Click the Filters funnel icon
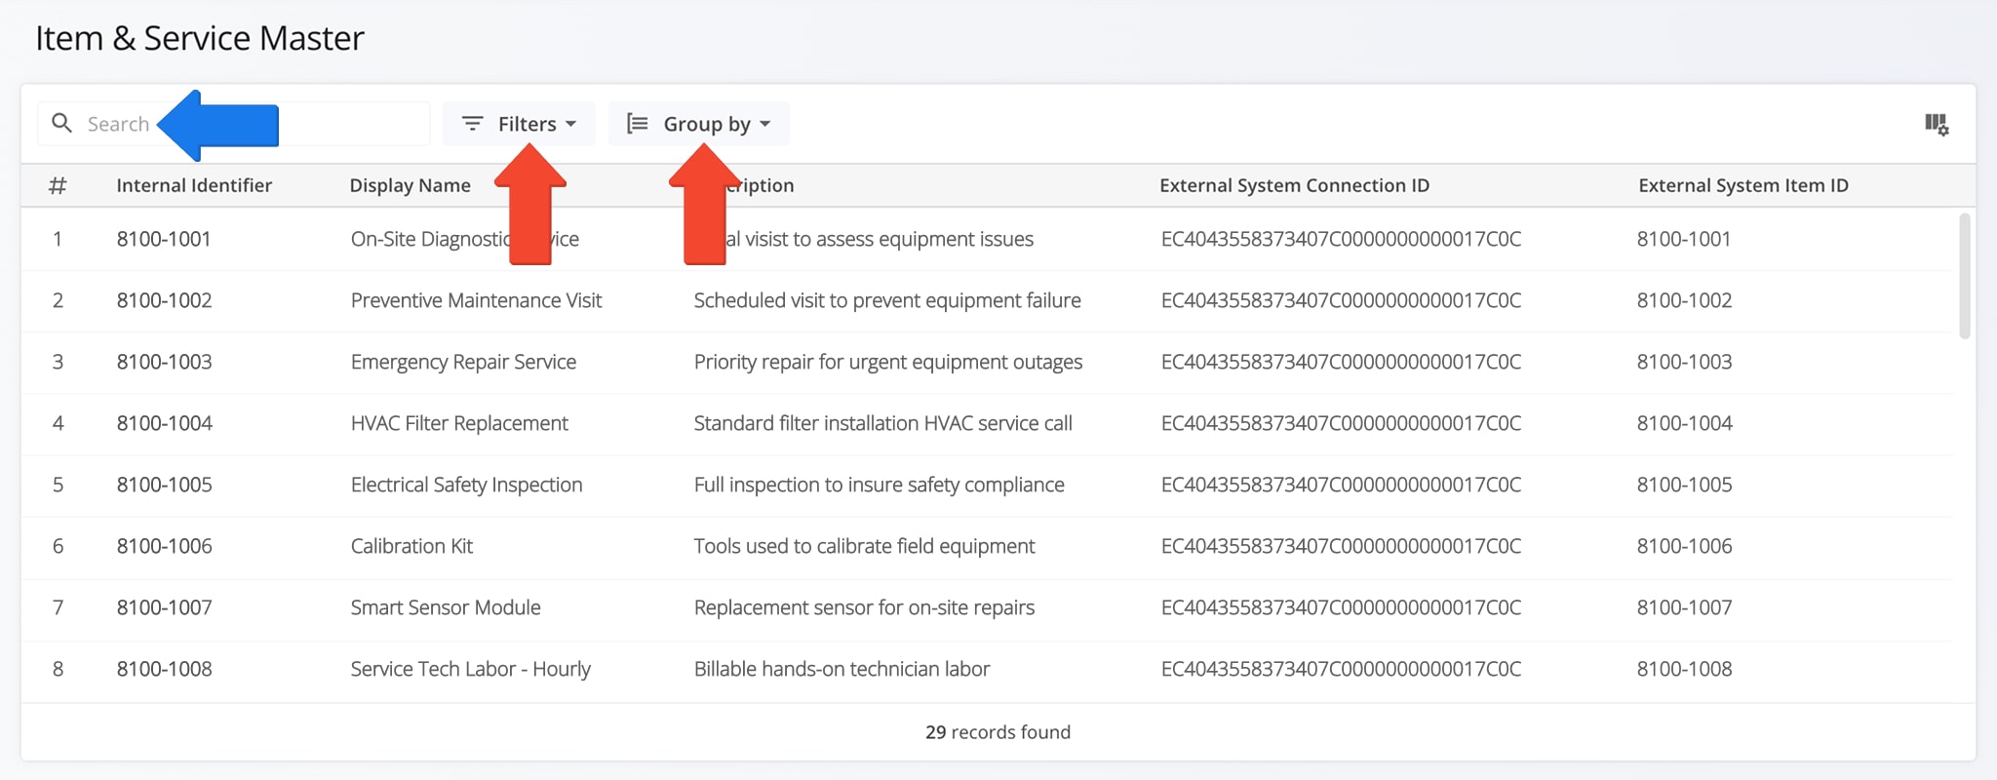The image size is (1997, 780). coord(472,124)
